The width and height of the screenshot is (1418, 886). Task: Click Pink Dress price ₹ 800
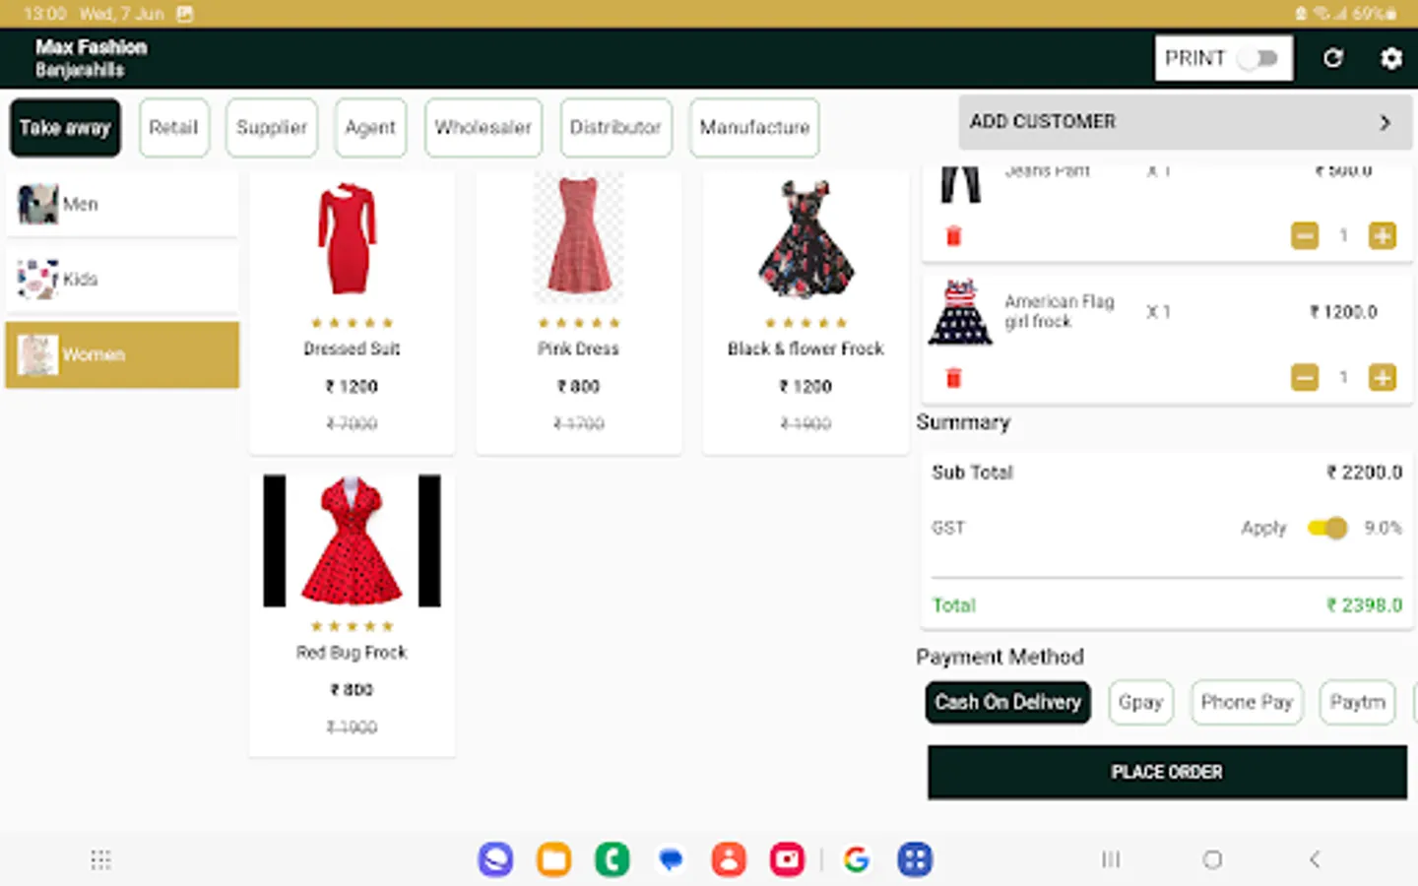coord(578,387)
